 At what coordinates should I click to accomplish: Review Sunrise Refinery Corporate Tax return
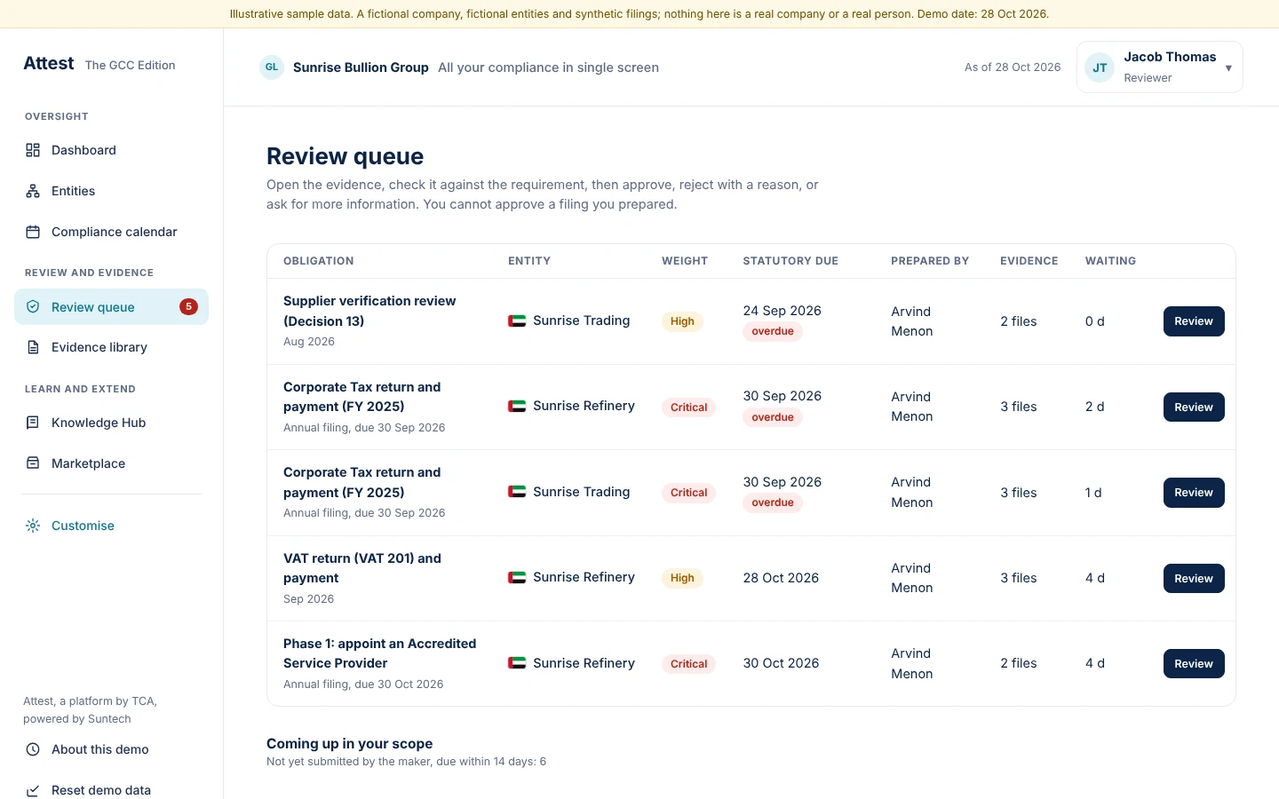point(1194,407)
